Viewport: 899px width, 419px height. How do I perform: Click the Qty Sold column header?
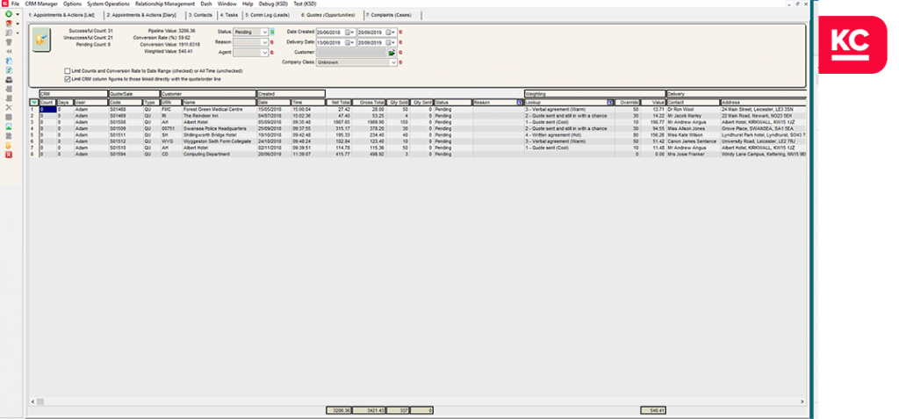pos(398,102)
